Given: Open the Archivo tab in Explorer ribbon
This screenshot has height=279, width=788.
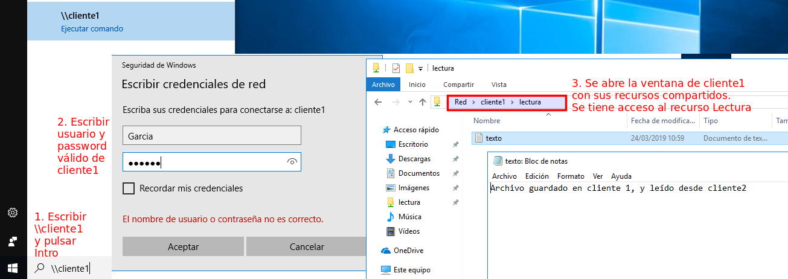Looking at the screenshot, I should click(383, 85).
